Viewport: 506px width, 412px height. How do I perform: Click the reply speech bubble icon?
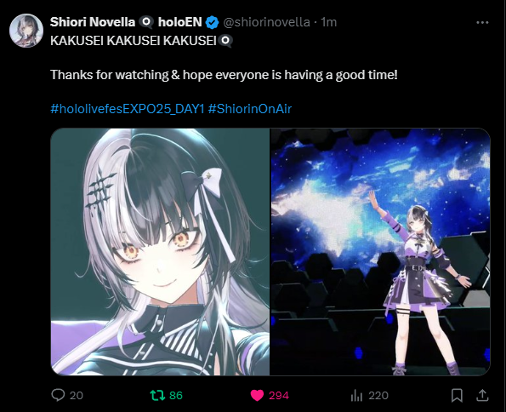coord(58,395)
